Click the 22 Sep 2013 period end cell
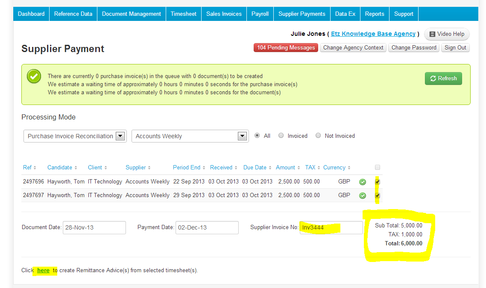486x288 pixels. [189, 182]
